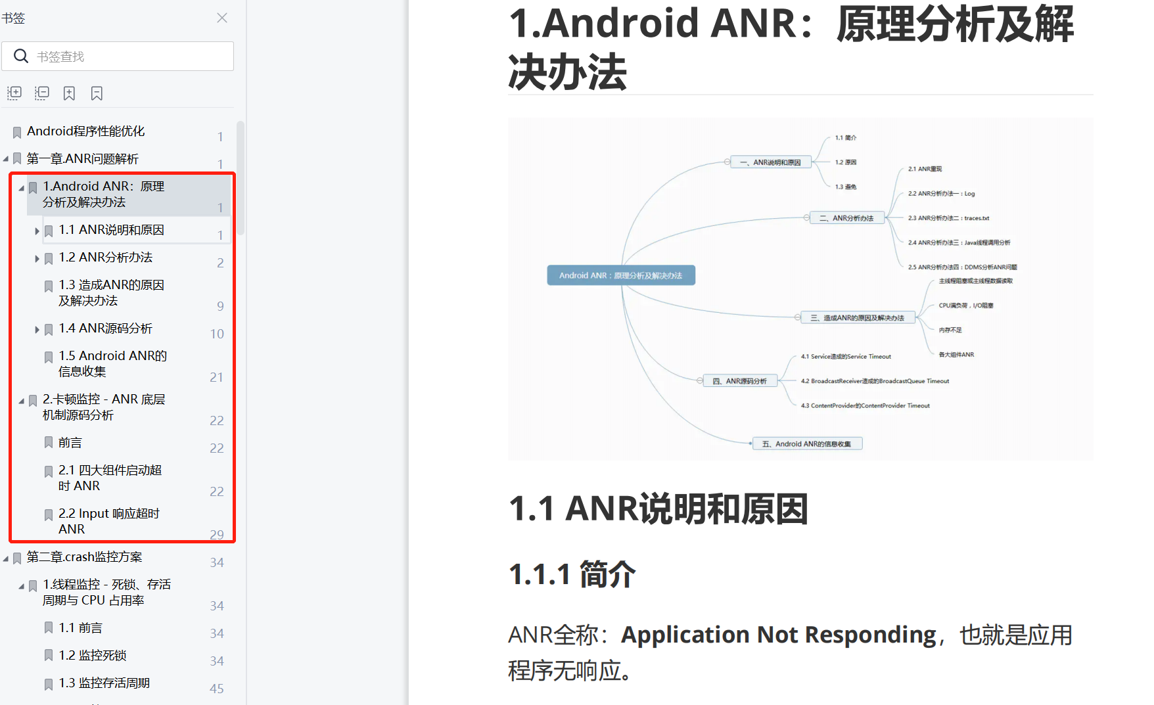Open Android程序性能优化 bookmark
The height and width of the screenshot is (705, 1154).
click(x=85, y=131)
